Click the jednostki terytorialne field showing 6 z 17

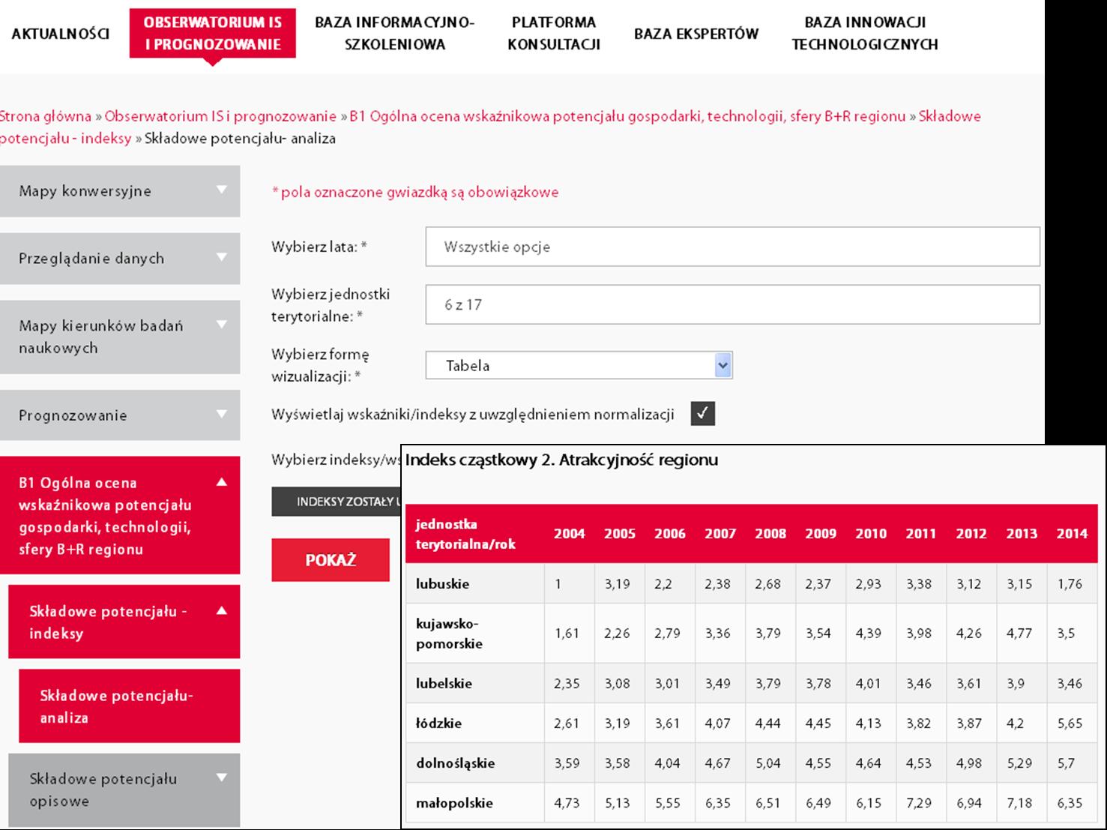[732, 304]
